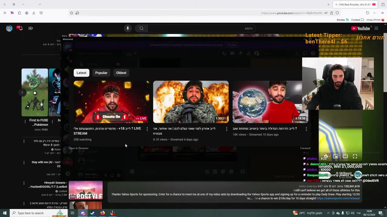Go to the YouTube logo home
The image size is (387, 217).
tap(360, 28)
